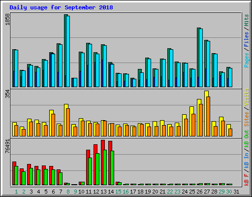Image resolution: width=252 pixels, height=197 pixels.
Task: Click the 354 axis value on the visits chart
Action: (7, 94)
